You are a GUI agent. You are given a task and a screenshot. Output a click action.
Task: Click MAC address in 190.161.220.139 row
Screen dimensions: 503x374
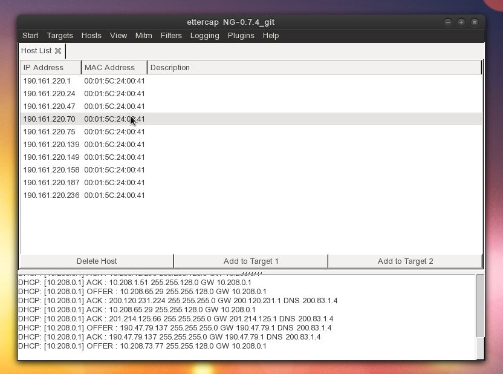click(114, 145)
